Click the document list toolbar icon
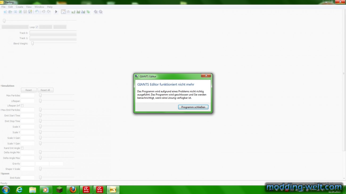 [x=15, y=12]
